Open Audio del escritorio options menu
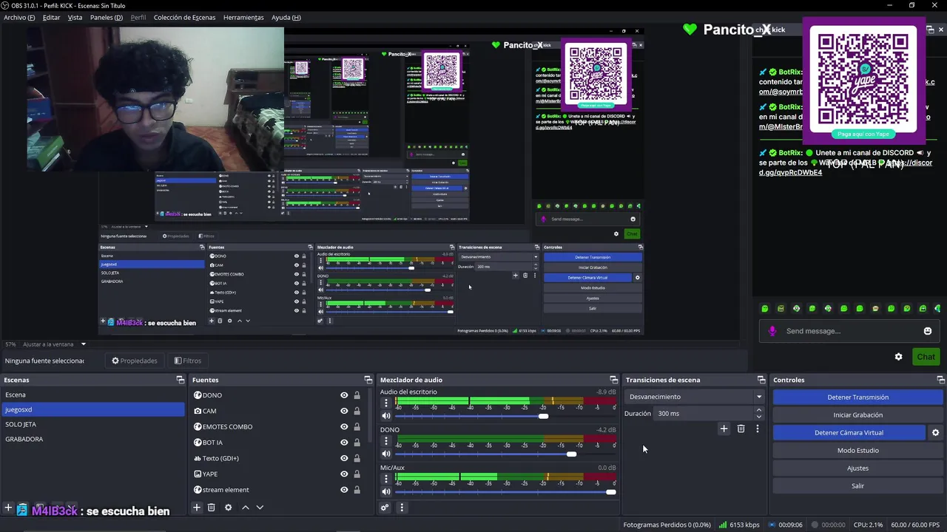Screen dimensions: 947x532 point(385,403)
